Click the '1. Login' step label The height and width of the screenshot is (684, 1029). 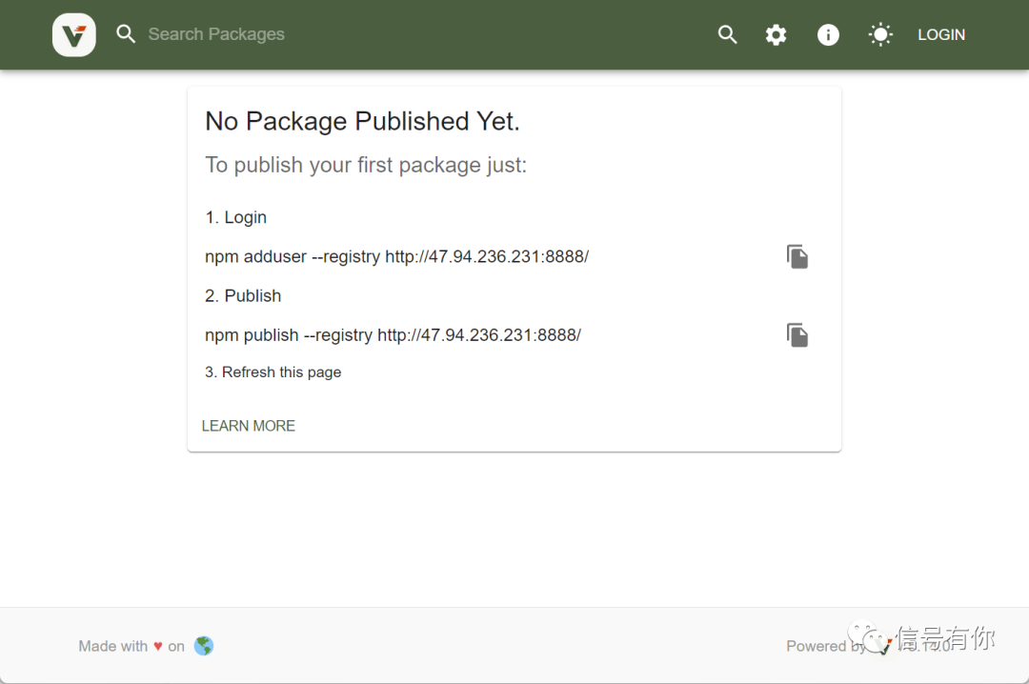click(235, 217)
